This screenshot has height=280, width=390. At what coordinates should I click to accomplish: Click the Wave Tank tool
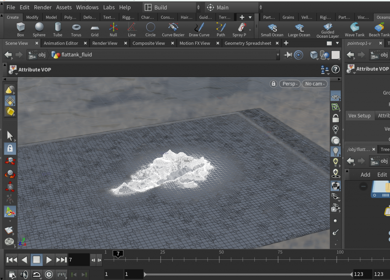355,29
